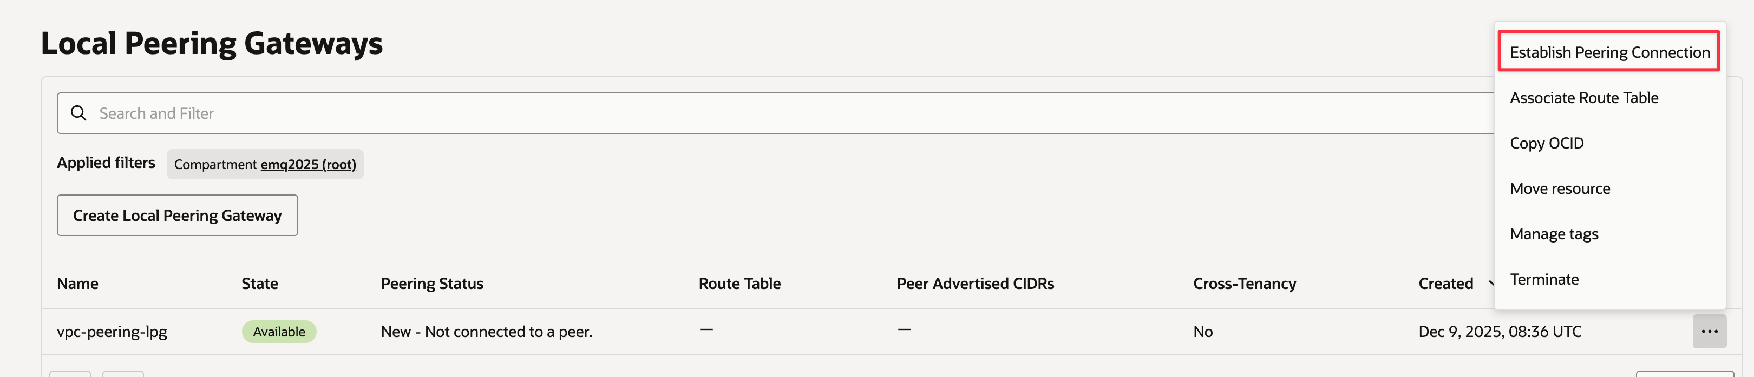Image resolution: width=1754 pixels, height=377 pixels.
Task: Choose "Copy OCID" from the menu
Action: [x=1547, y=143]
